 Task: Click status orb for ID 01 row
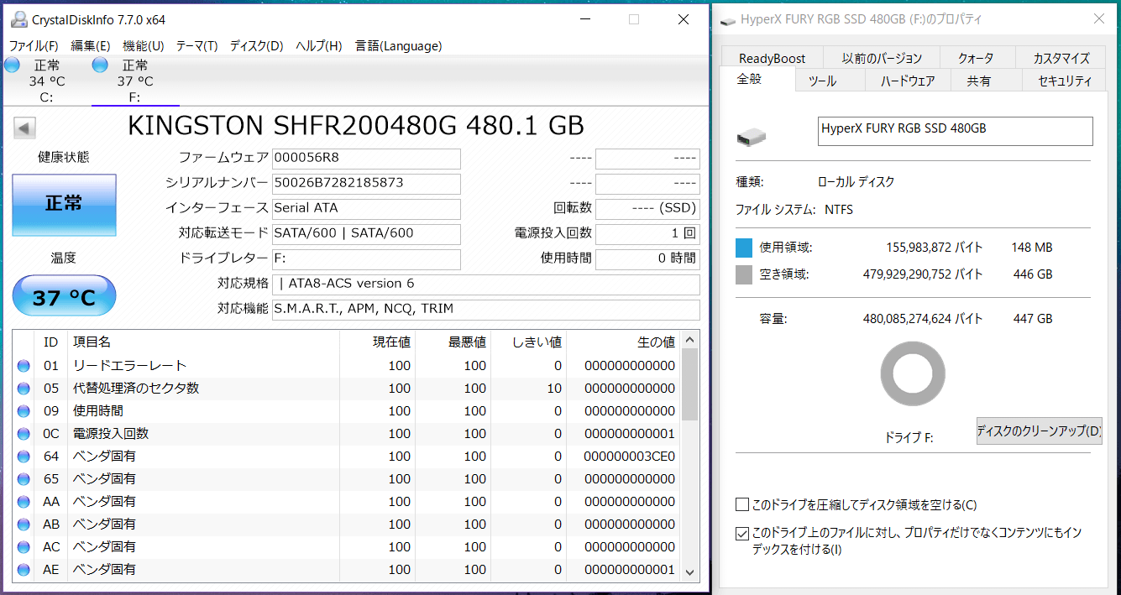point(24,366)
